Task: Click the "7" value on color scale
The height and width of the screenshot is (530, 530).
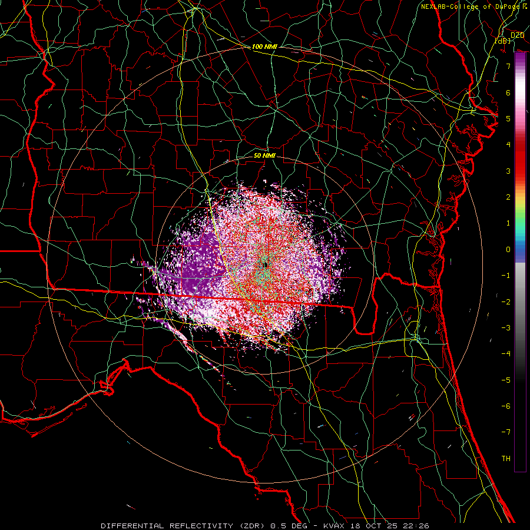Action: [508, 66]
